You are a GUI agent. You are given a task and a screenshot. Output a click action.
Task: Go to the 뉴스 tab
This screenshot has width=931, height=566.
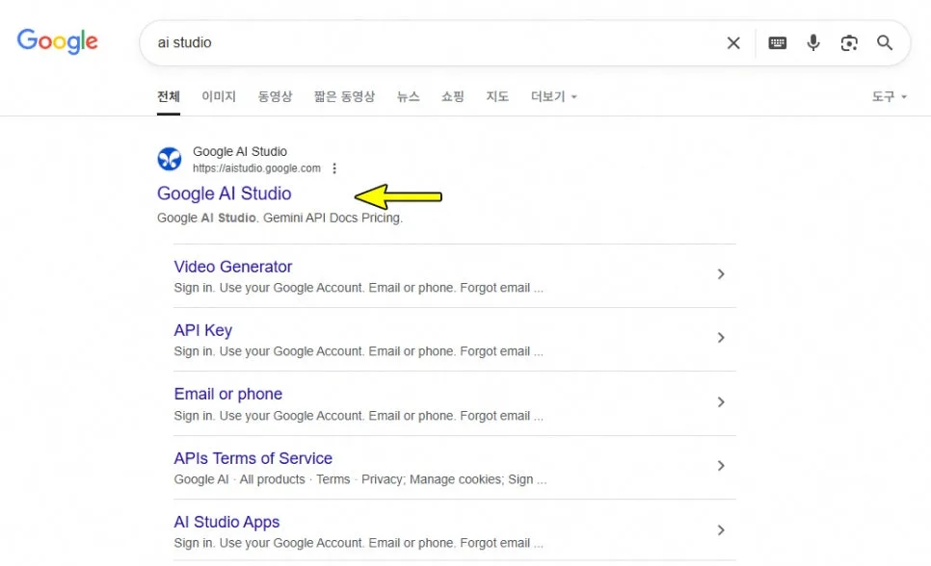click(408, 96)
